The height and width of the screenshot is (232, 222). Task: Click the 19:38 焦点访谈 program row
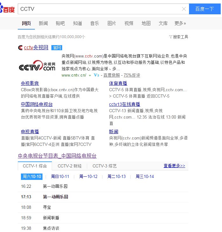(103, 228)
